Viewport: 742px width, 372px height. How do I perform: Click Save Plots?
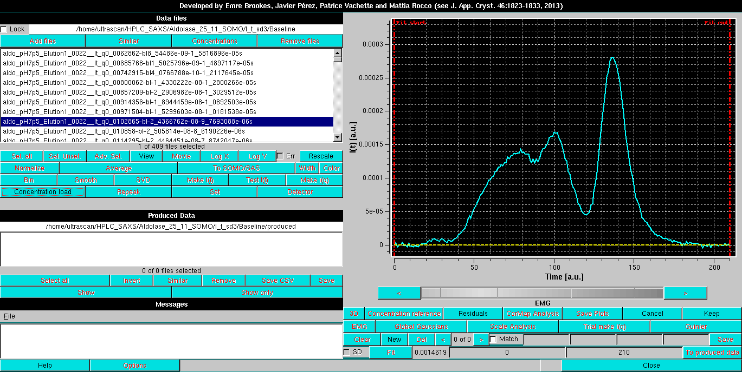593,313
